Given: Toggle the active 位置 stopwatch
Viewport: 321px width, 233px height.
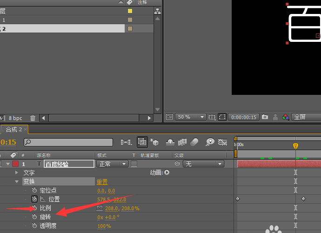Looking at the screenshot, I should click(x=34, y=199).
